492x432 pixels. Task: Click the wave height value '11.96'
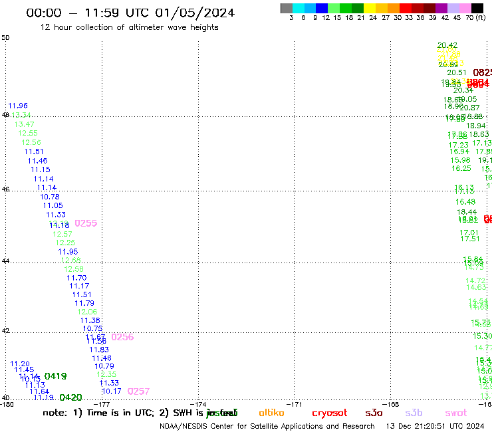tap(18, 106)
